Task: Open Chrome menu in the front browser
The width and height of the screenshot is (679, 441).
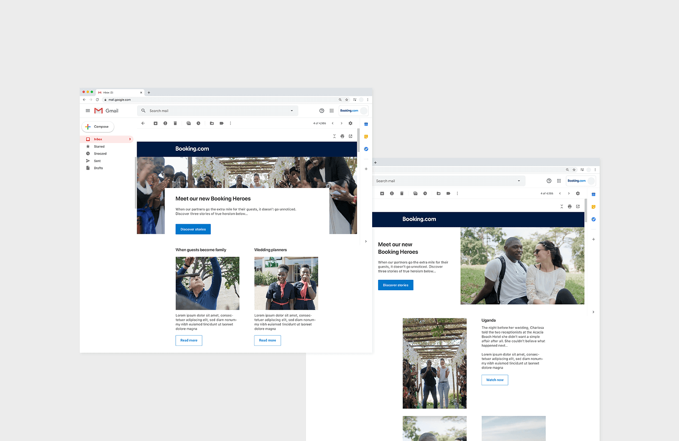Action: [x=368, y=100]
